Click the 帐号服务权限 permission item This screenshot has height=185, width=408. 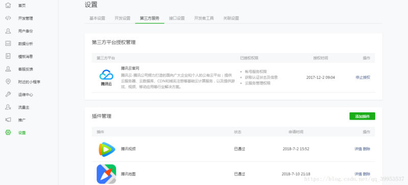(256, 71)
